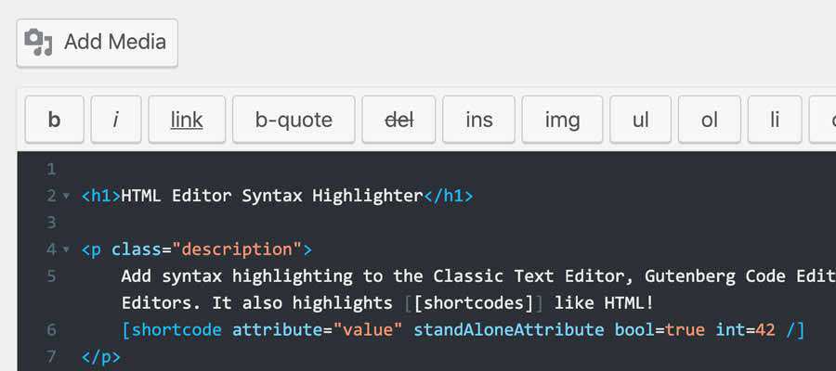
Task: Place cursor in HTML Editor Syntax Highlighter heading
Action: [271, 196]
